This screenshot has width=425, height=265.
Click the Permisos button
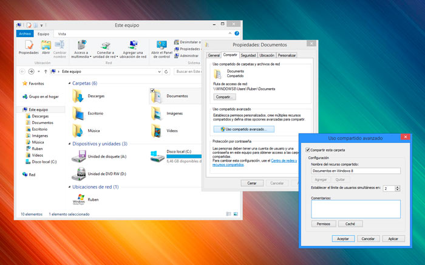(x=324, y=224)
